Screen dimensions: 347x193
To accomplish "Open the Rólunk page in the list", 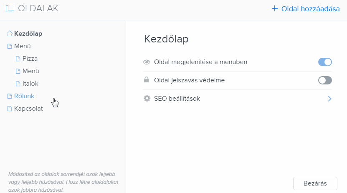I will pos(24,96).
